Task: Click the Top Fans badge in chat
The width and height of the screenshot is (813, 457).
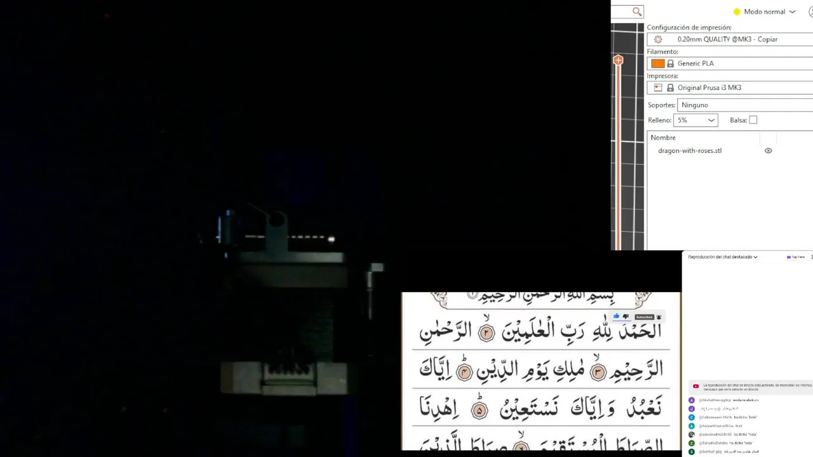Action: pos(796,257)
